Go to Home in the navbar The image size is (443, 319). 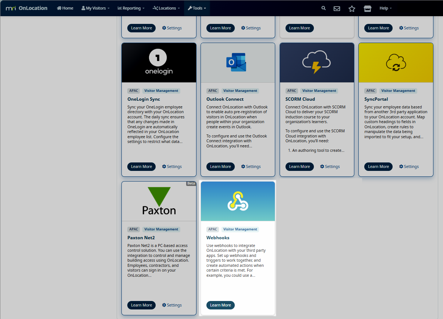pyautogui.click(x=65, y=8)
